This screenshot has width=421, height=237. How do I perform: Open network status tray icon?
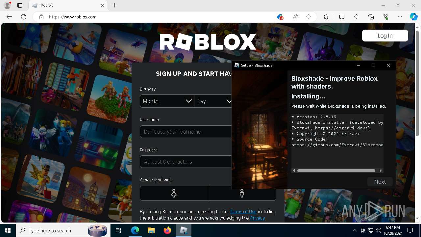371,230
